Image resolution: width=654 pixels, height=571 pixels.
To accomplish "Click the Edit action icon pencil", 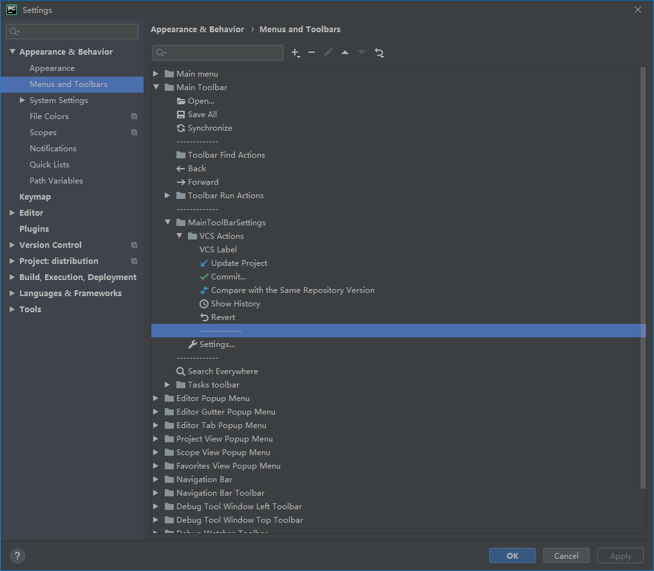I will tap(328, 52).
